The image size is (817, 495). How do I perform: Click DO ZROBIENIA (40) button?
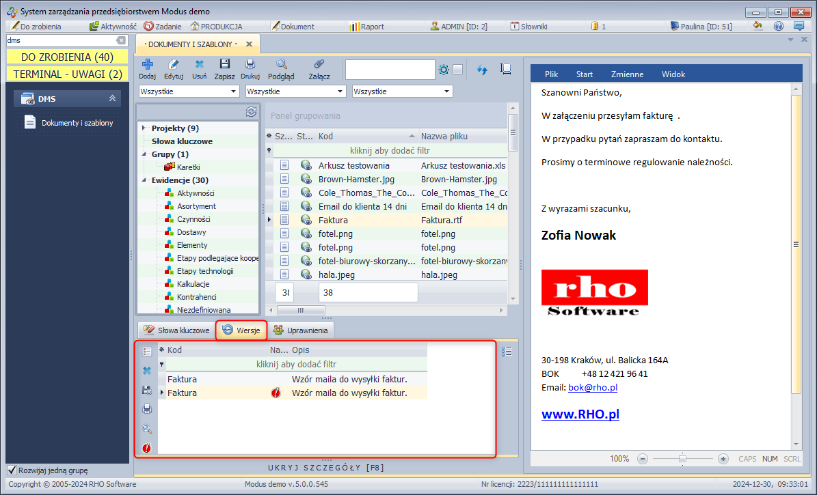pos(67,57)
